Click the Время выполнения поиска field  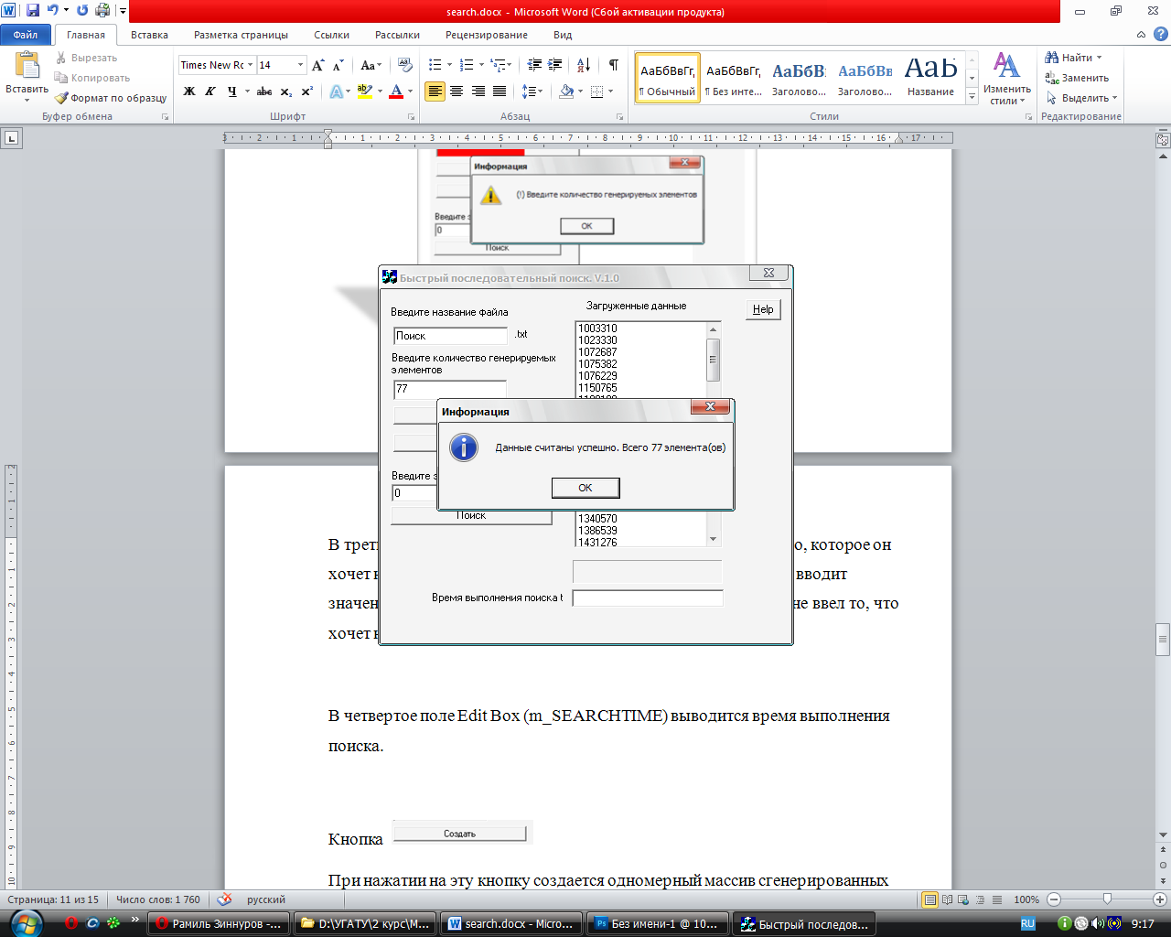click(648, 598)
